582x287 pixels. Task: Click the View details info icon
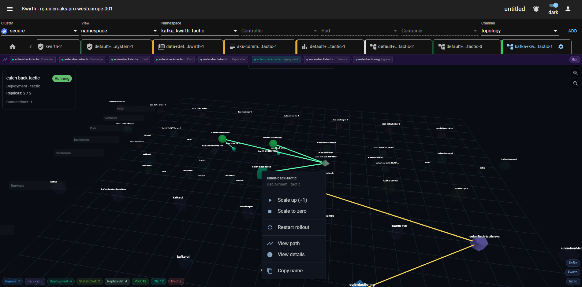270,255
